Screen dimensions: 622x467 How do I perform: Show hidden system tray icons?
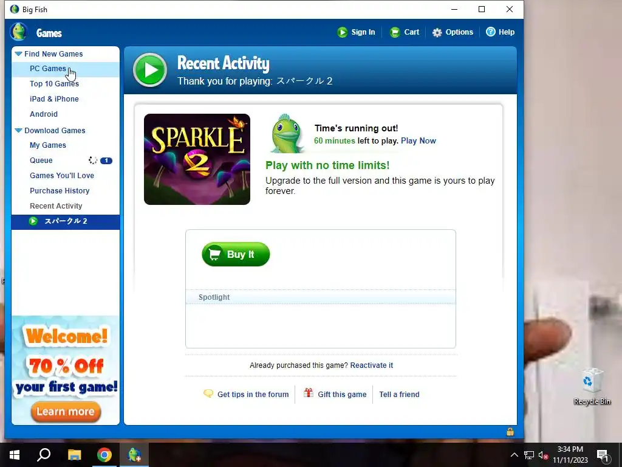[514, 455]
